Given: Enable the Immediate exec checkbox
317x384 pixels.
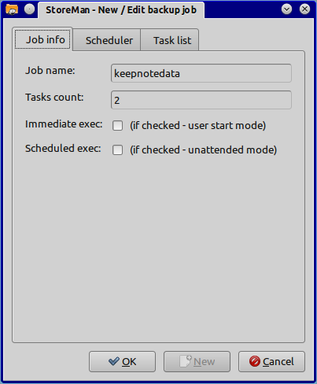Looking at the screenshot, I should [x=117, y=125].
